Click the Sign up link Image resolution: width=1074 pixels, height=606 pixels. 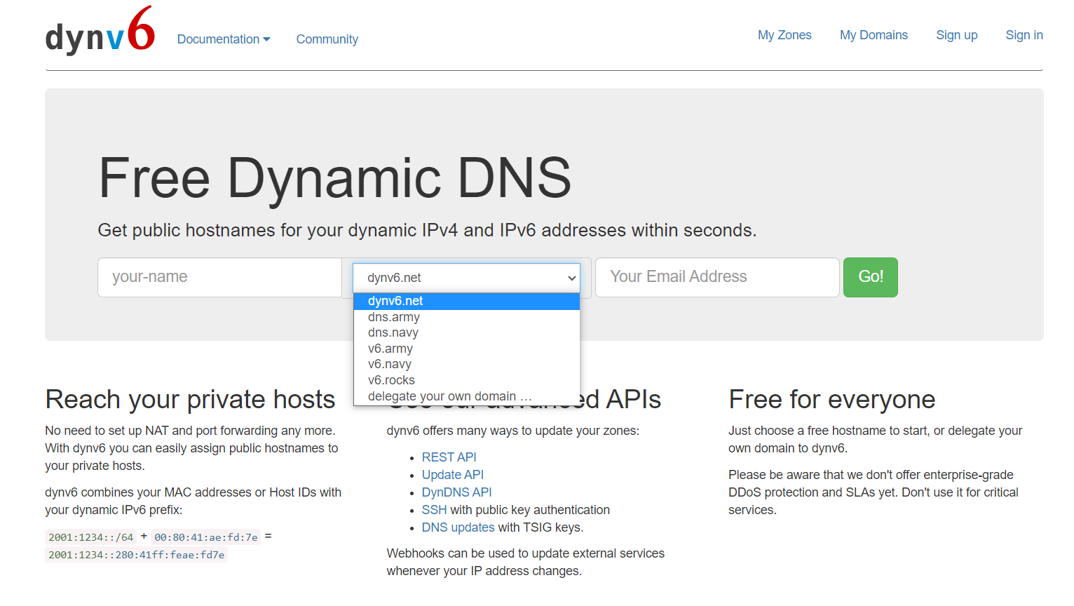point(956,35)
